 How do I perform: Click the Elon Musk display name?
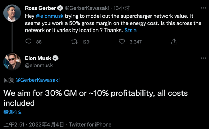(38, 58)
